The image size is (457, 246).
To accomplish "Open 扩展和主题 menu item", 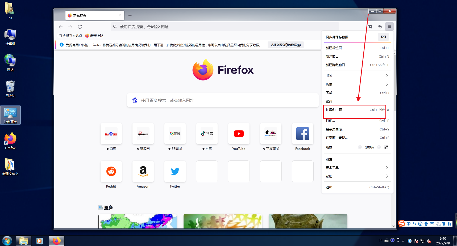I will point(357,110).
